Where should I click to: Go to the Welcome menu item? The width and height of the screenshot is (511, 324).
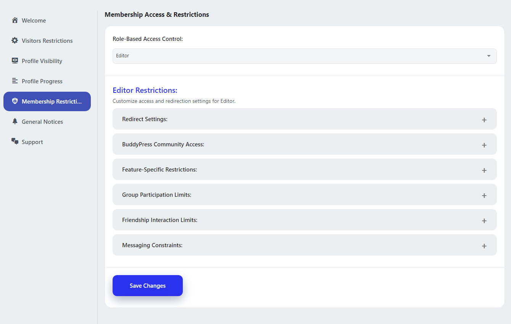34,21
